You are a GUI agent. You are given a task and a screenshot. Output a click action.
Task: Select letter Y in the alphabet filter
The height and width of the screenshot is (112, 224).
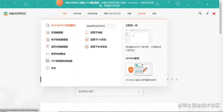[x=172, y=80]
